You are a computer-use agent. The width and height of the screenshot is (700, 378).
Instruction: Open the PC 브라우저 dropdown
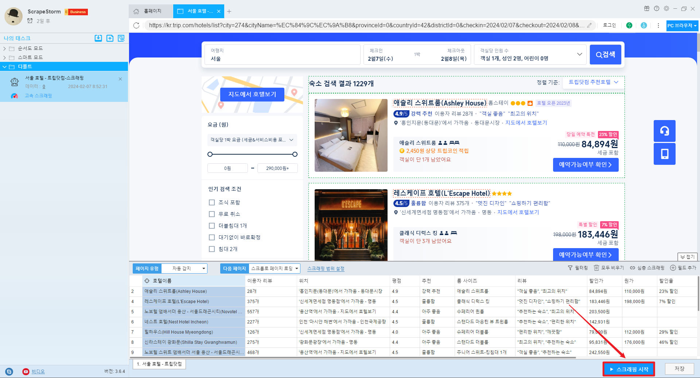pos(682,25)
